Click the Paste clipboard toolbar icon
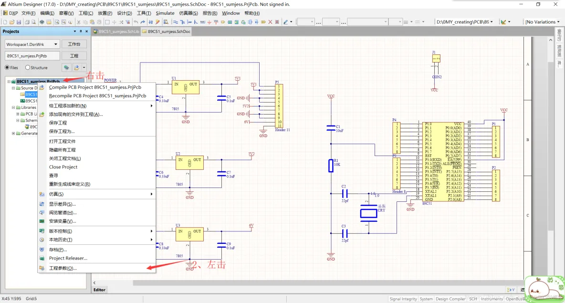The image size is (565, 303). [92, 22]
